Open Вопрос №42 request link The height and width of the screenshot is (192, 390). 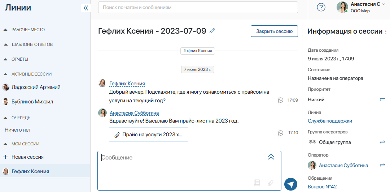coord(322,187)
